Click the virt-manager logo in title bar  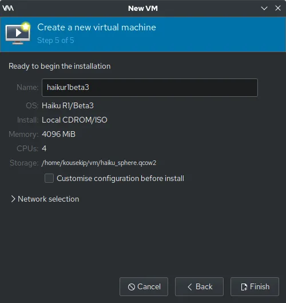(8, 8)
